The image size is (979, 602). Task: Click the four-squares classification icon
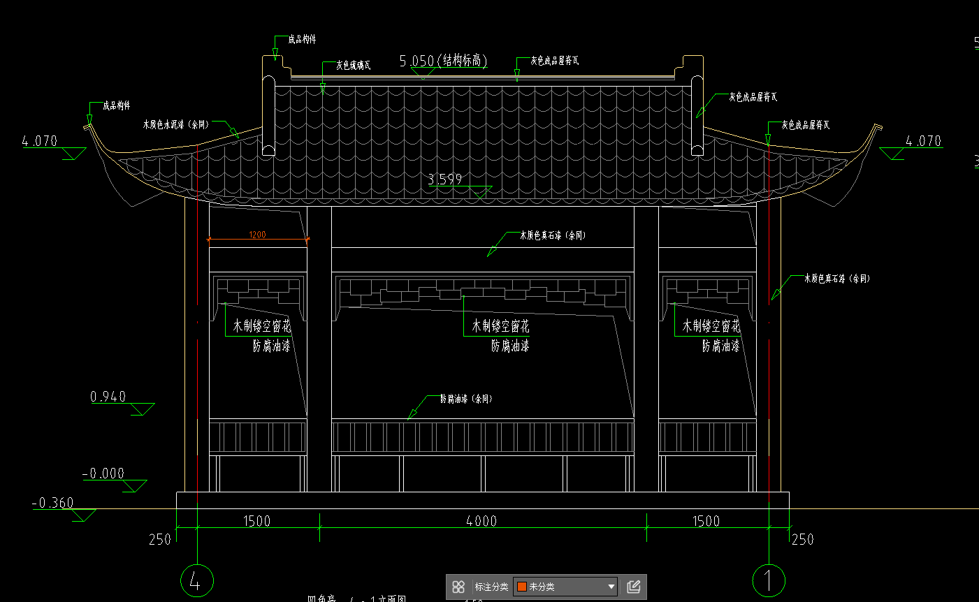pos(458,587)
